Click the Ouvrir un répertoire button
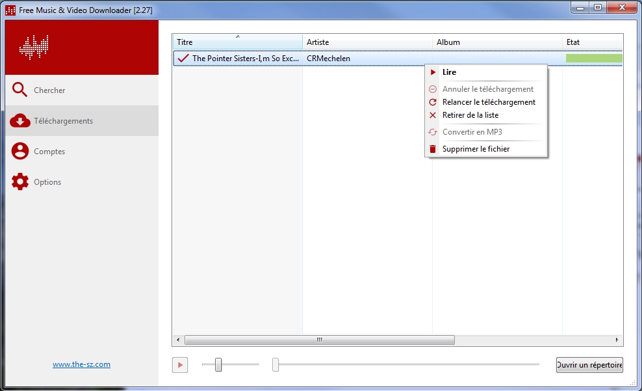Screen dimensions: 642x391 pyautogui.click(x=589, y=365)
